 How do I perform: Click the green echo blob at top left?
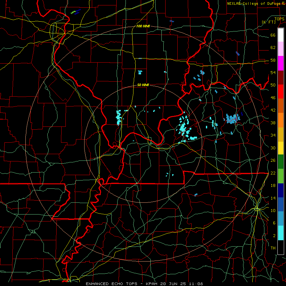[73, 12]
